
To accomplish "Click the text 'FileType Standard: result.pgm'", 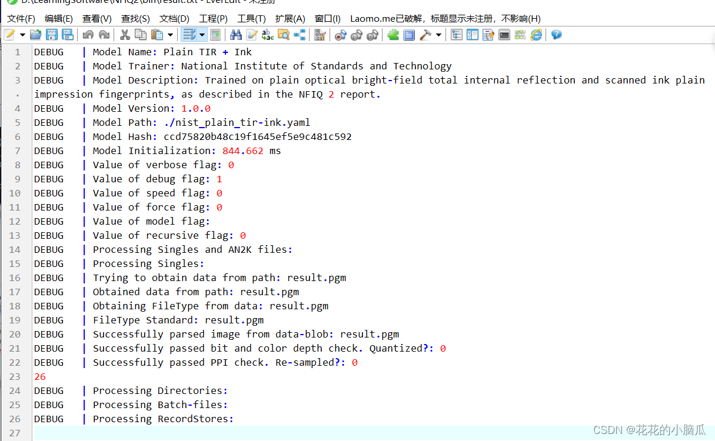I will coord(178,320).
